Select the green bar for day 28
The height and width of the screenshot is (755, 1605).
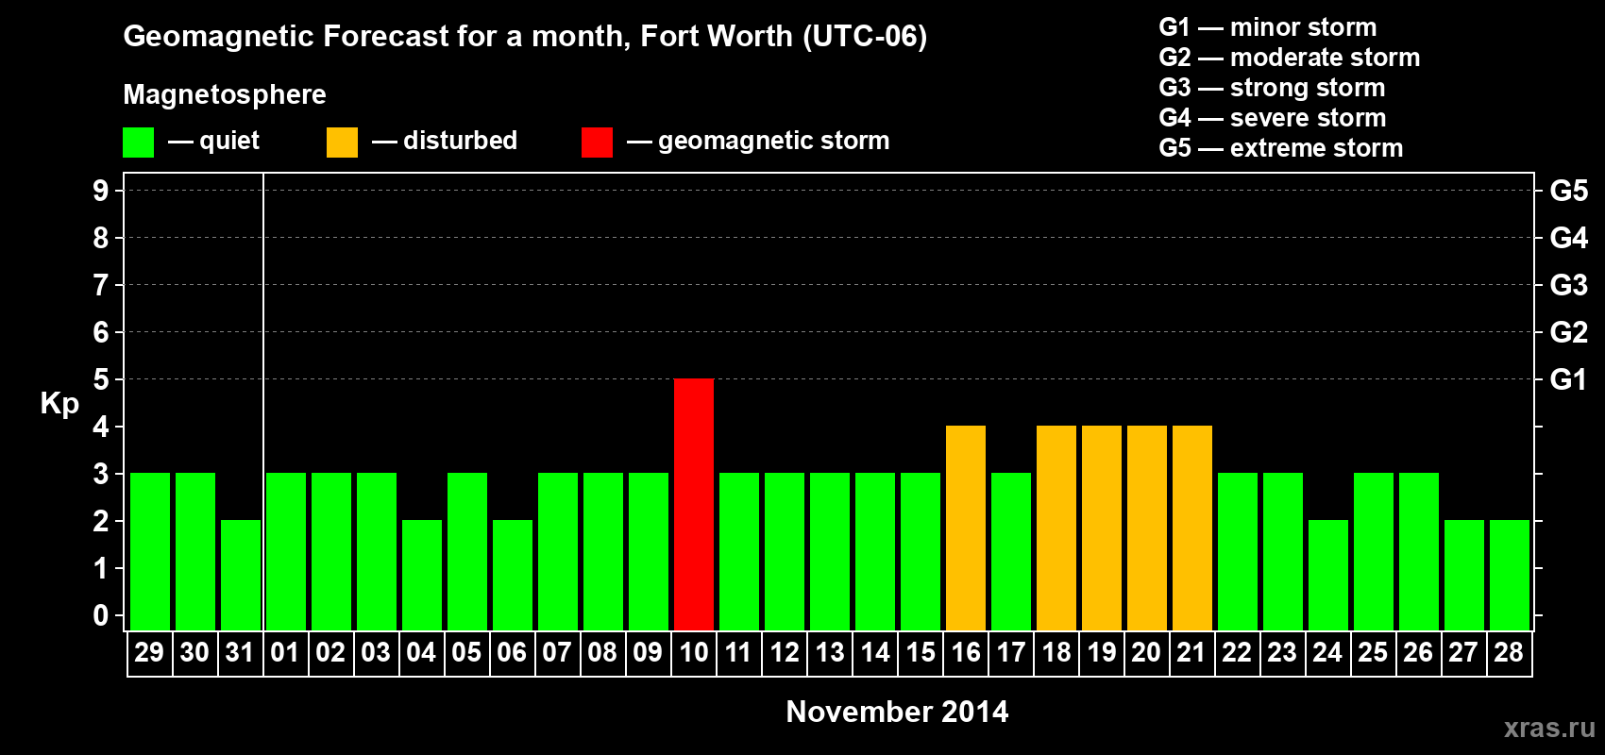click(x=1510, y=575)
